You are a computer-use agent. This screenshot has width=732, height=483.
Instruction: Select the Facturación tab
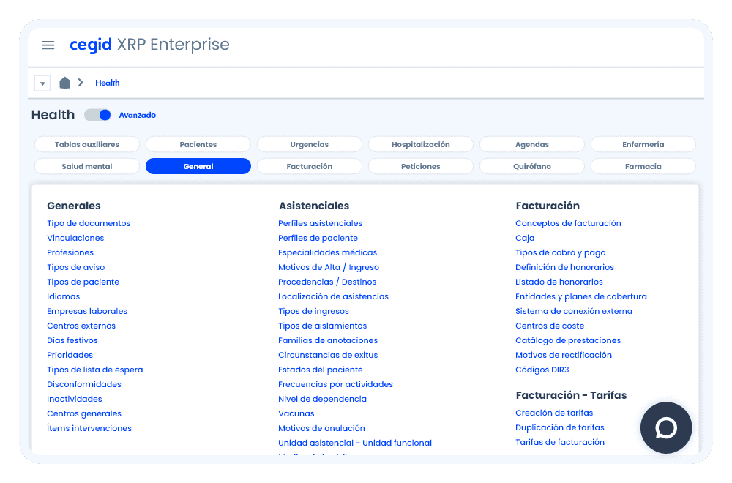(309, 167)
